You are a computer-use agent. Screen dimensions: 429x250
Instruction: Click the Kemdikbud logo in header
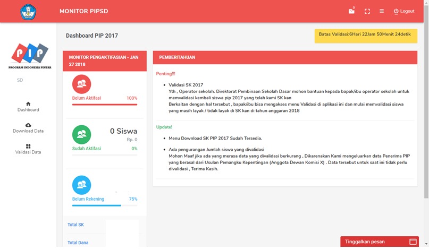click(28, 12)
